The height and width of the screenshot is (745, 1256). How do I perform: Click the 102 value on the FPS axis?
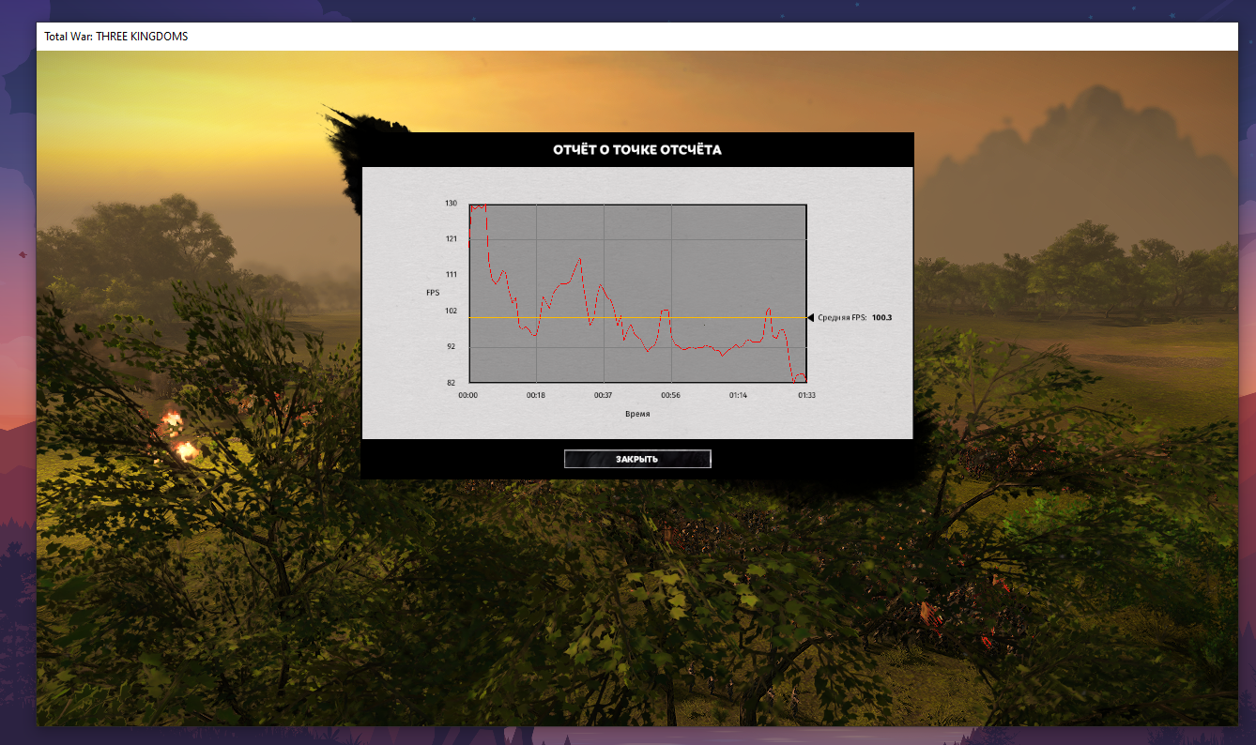tap(451, 311)
